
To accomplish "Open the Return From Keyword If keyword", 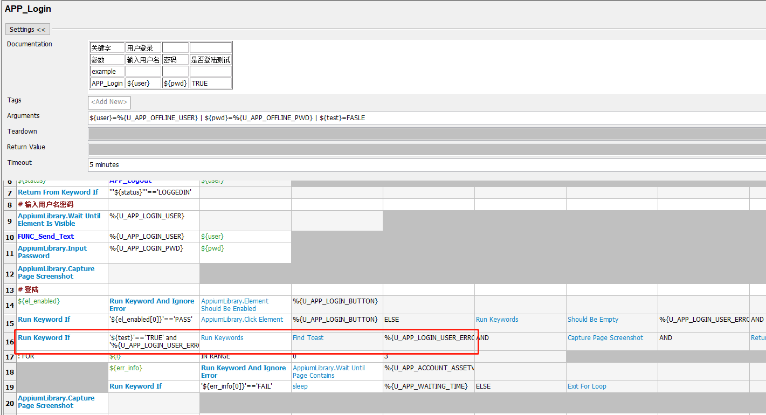I will tap(58, 192).
